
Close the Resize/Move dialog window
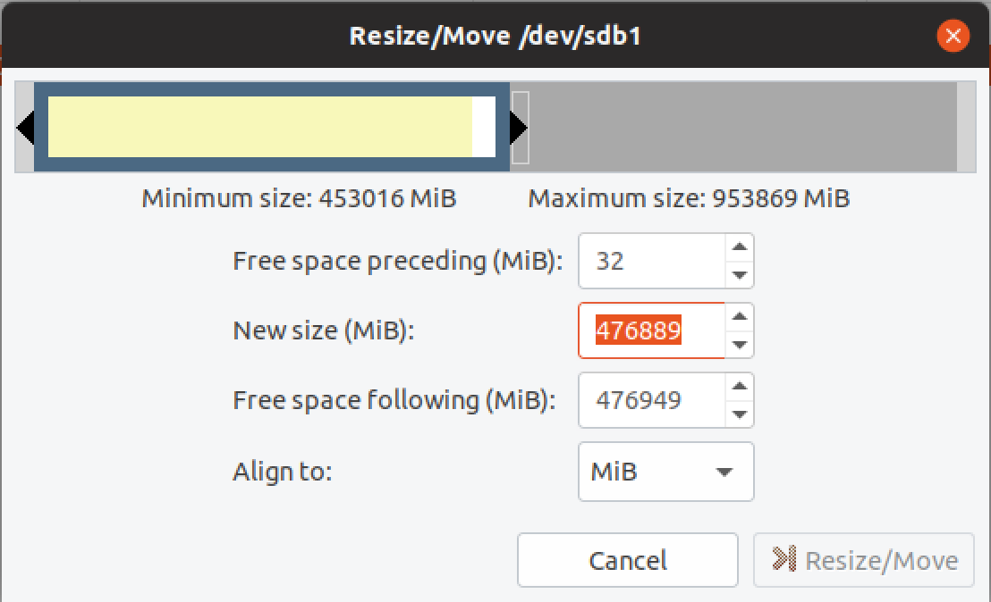(x=953, y=36)
